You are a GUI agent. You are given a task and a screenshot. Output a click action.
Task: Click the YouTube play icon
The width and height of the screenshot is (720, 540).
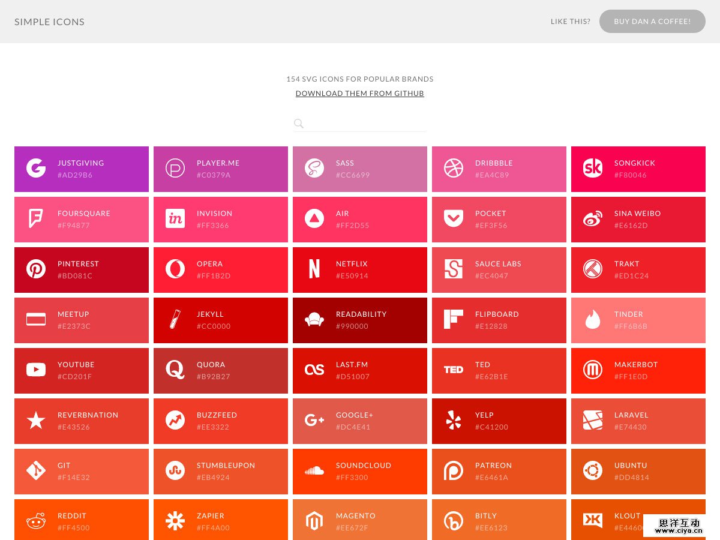tap(36, 370)
